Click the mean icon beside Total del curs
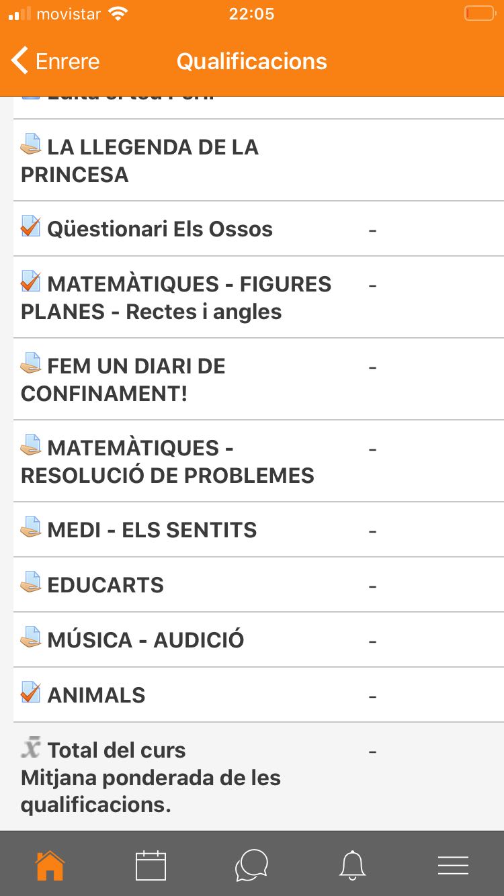This screenshot has width=504, height=896. (31, 748)
